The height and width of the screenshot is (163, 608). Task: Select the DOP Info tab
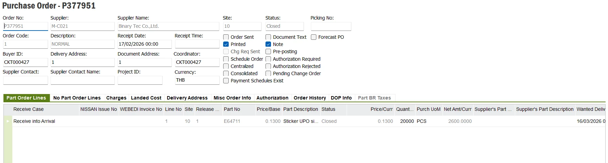pos(341,98)
